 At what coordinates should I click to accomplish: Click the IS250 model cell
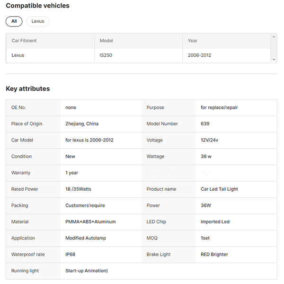106,55
